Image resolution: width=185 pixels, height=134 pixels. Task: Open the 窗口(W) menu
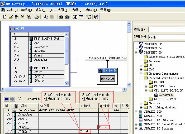(x=91, y=10)
